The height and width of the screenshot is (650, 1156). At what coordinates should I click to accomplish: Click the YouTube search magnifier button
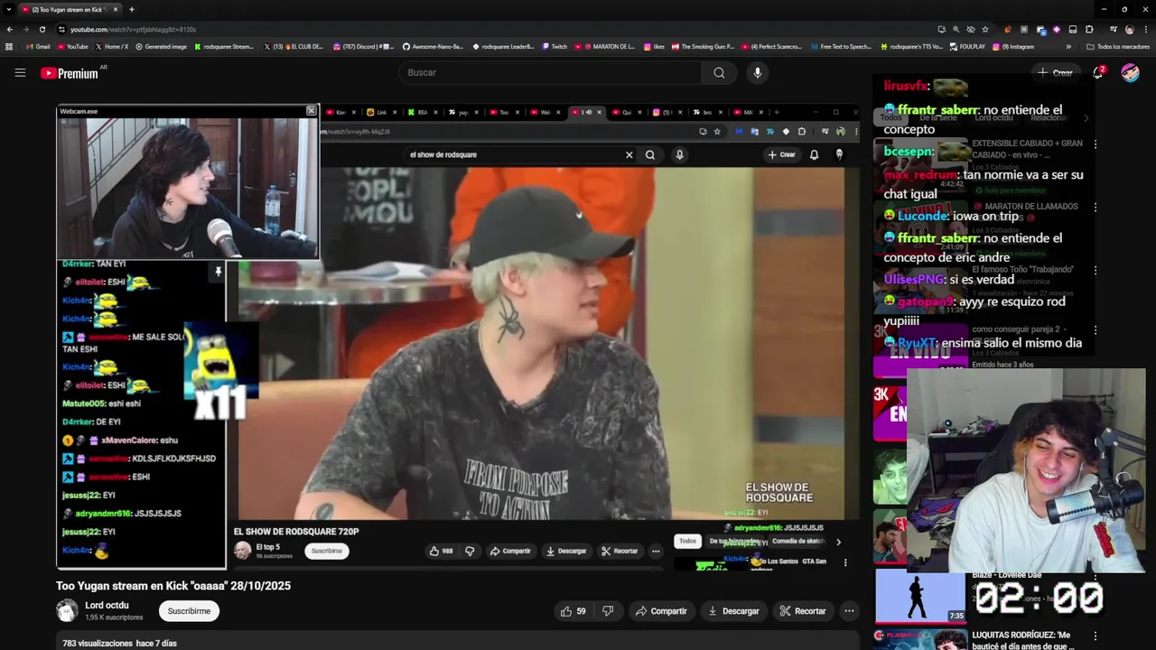tap(719, 73)
